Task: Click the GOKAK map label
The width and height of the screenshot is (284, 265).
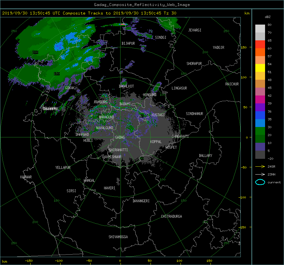Action: pos(70,88)
